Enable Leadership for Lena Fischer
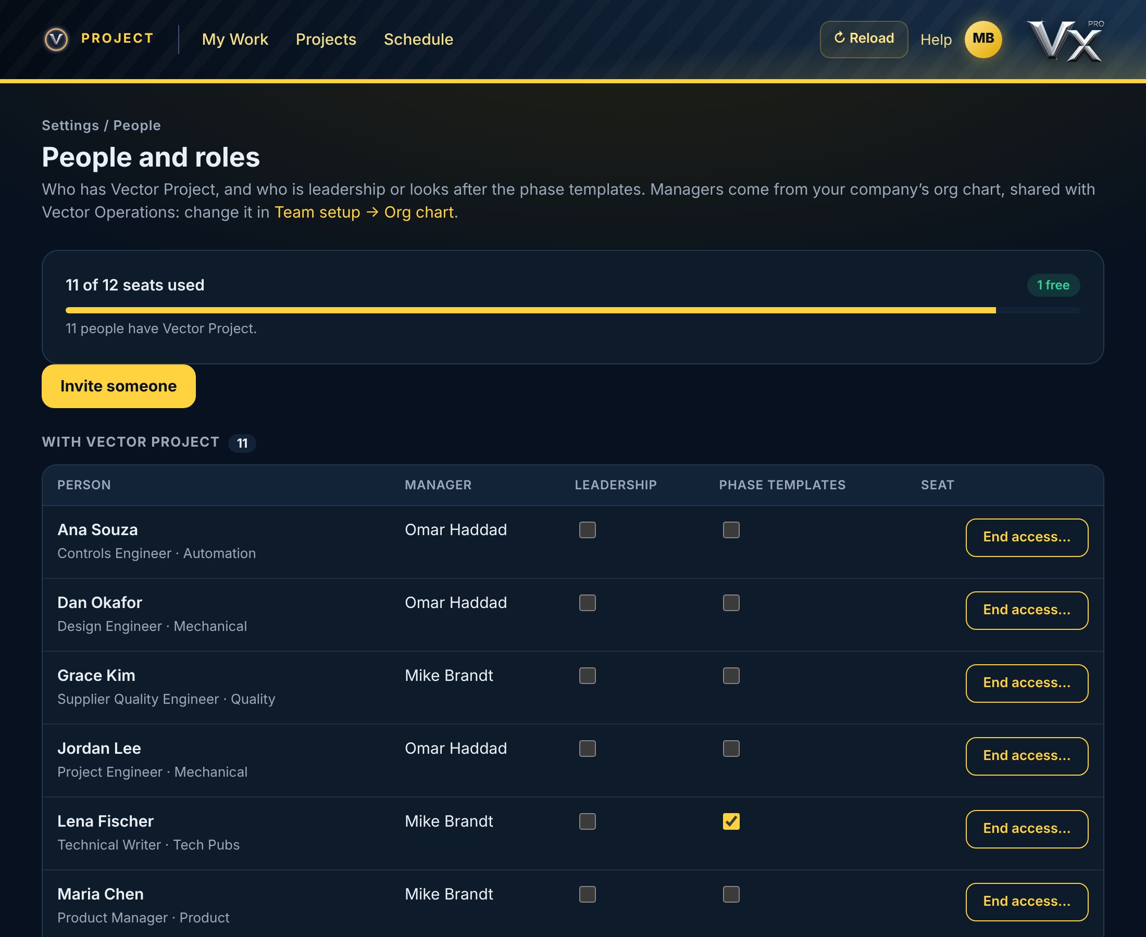This screenshot has width=1146, height=937. pyautogui.click(x=587, y=821)
